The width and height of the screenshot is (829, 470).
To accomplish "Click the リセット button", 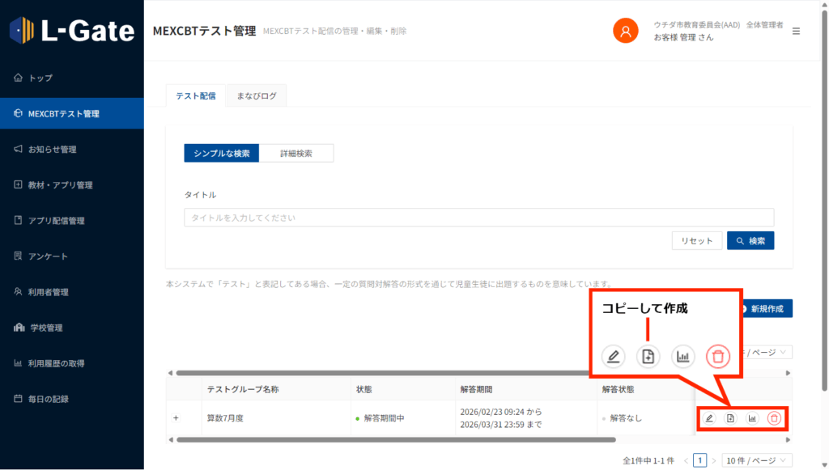I will [x=696, y=240].
